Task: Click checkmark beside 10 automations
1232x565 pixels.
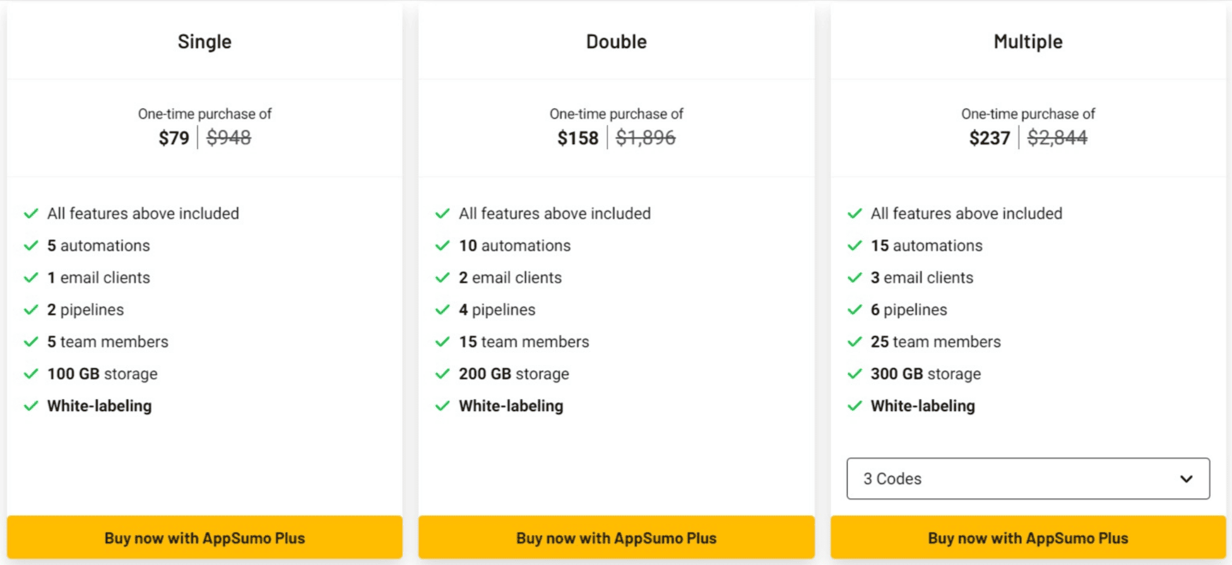Action: pyautogui.click(x=443, y=246)
